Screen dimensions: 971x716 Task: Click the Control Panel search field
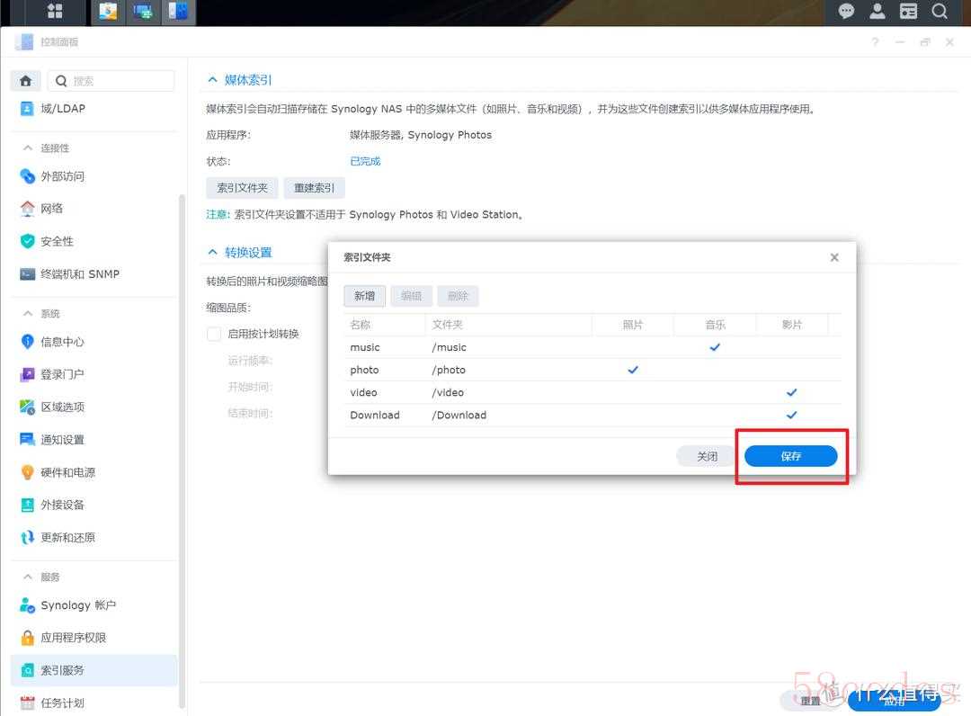tap(111, 81)
